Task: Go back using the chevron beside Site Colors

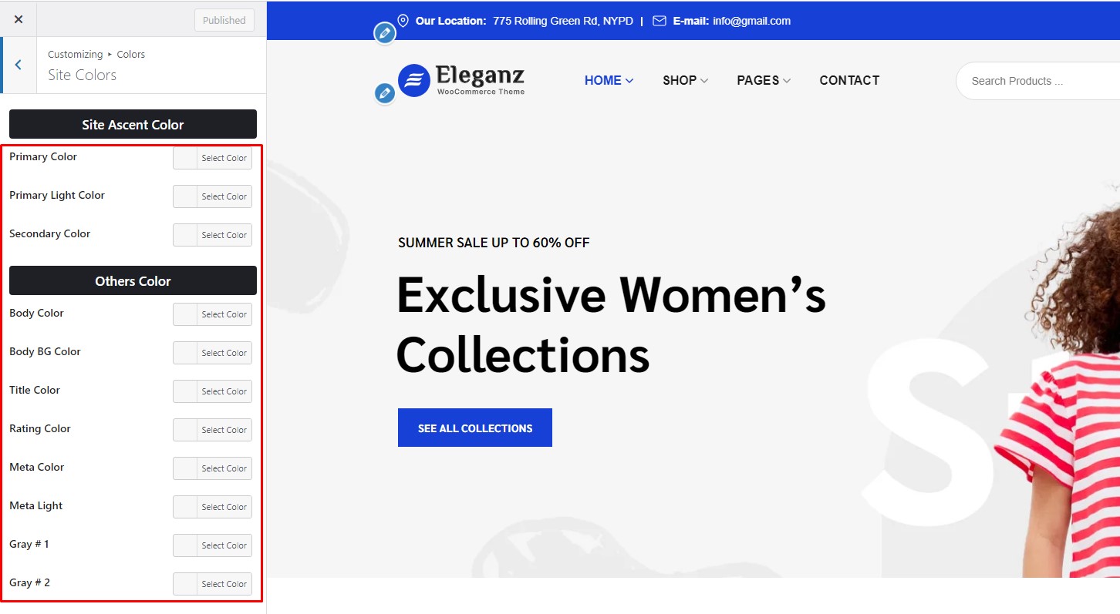Action: pyautogui.click(x=19, y=65)
